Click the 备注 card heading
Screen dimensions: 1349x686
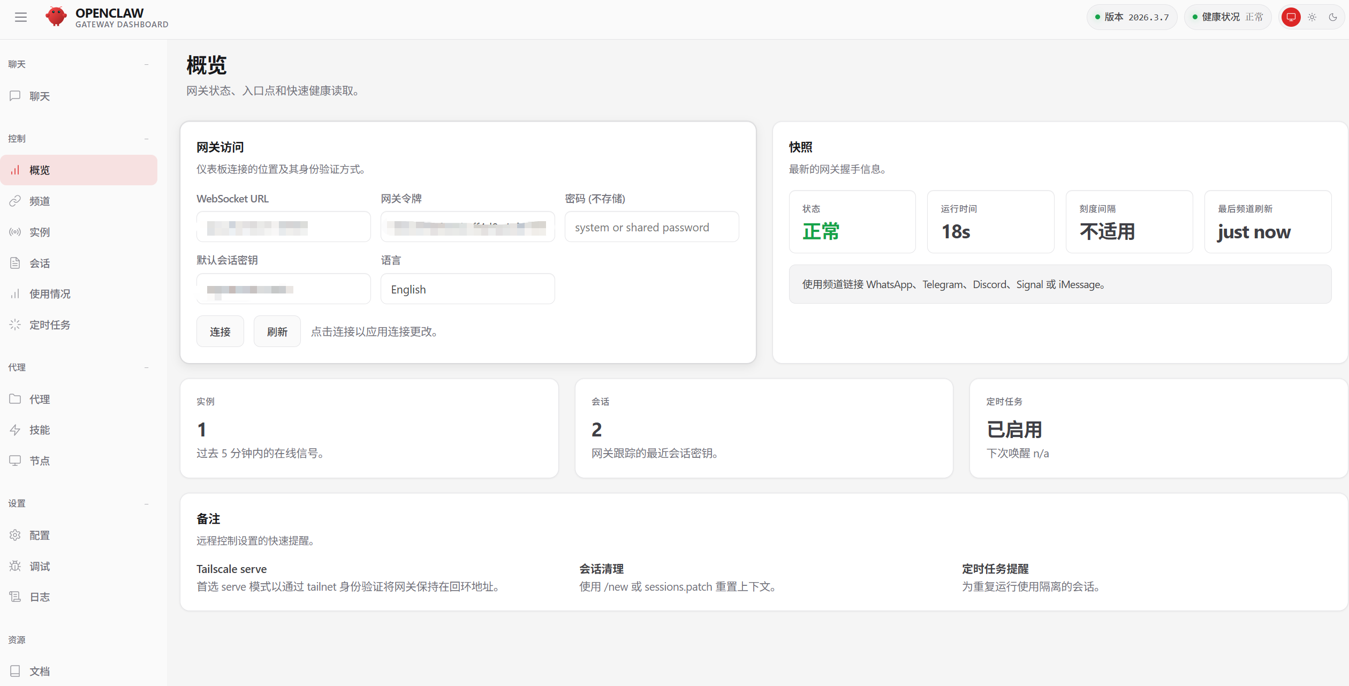(x=208, y=519)
